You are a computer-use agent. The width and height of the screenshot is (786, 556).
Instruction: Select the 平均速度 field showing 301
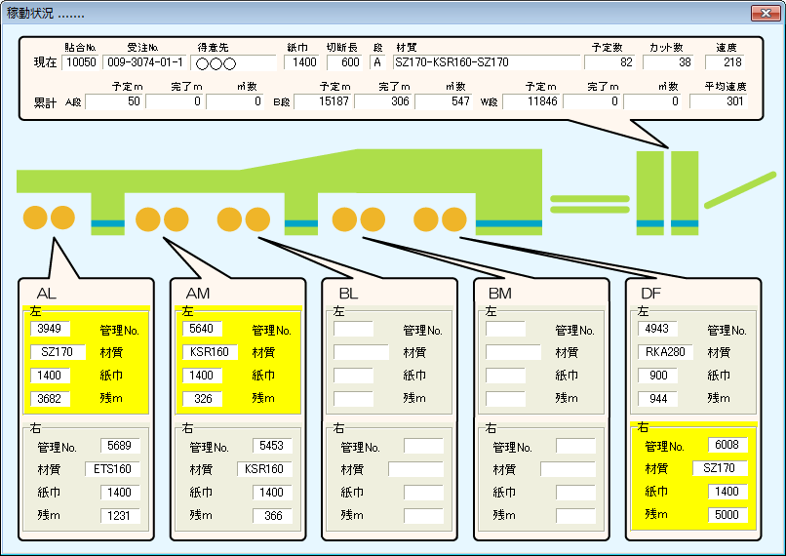tap(724, 101)
